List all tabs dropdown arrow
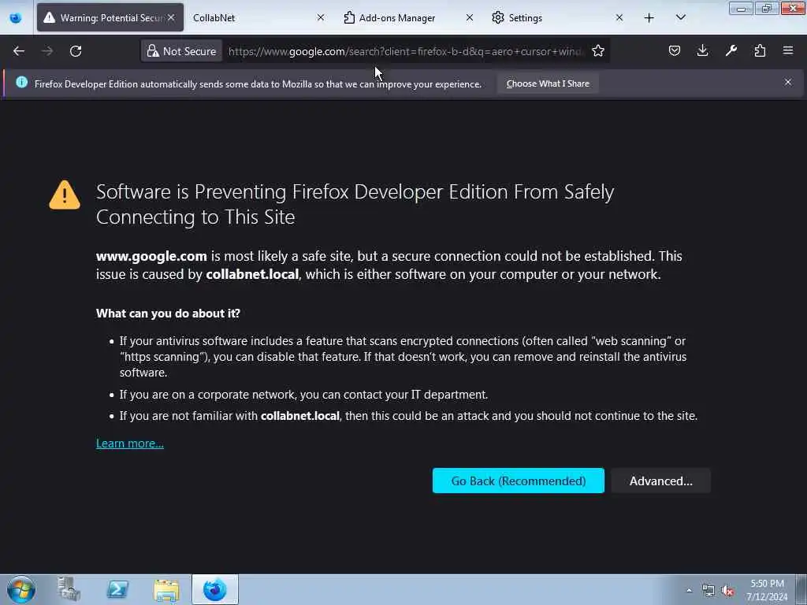The image size is (807, 605). click(680, 18)
